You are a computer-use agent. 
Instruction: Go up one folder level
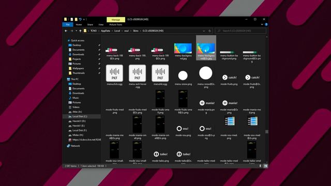click(81, 31)
